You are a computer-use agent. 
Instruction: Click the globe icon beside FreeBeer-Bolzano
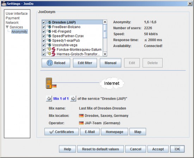coord(49,27)
